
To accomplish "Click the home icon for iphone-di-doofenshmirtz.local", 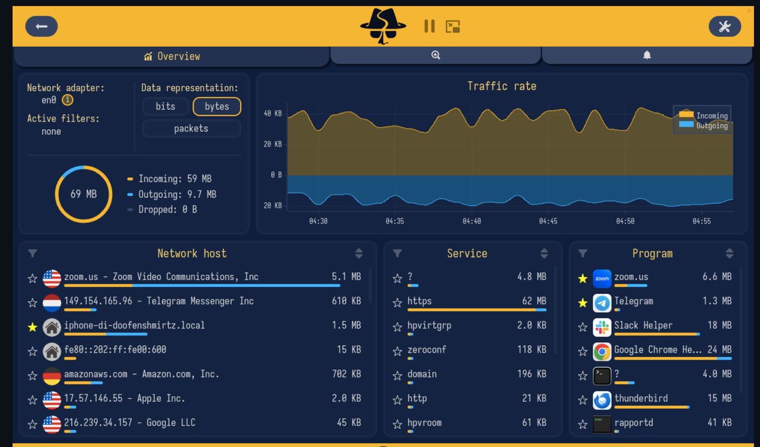I will pyautogui.click(x=52, y=327).
